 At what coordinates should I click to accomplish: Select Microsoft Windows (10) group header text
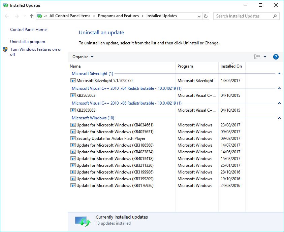pos(93,118)
